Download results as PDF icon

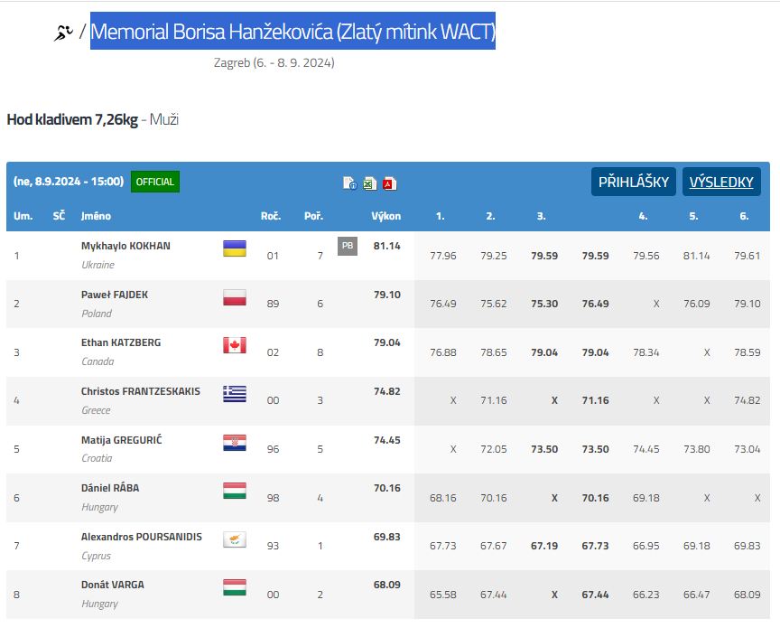(x=389, y=183)
